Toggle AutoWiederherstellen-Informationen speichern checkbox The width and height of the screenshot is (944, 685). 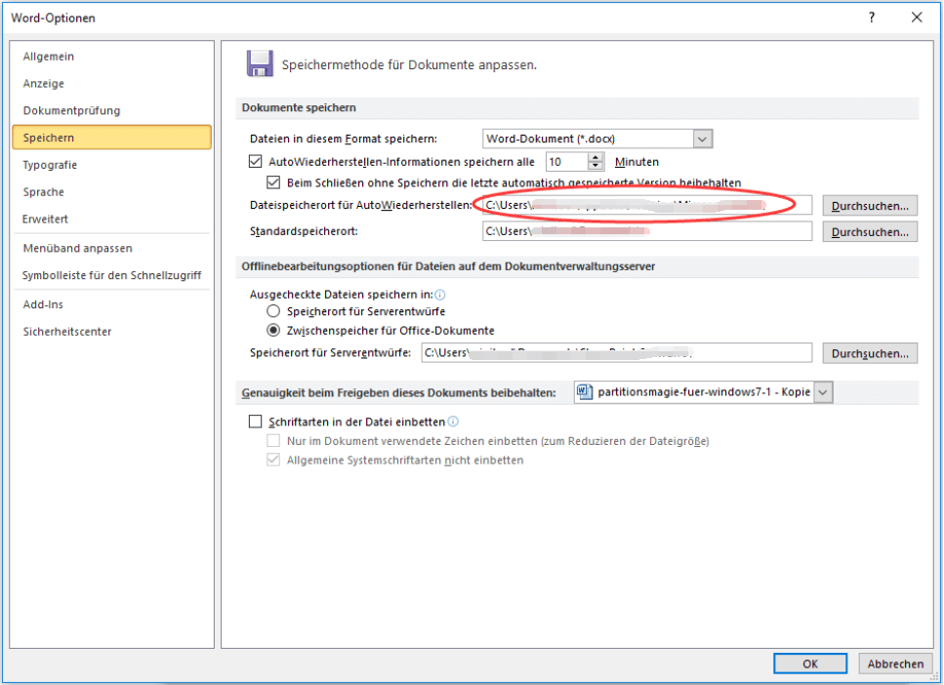tap(255, 161)
